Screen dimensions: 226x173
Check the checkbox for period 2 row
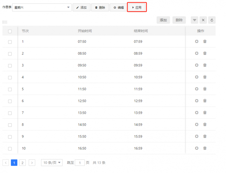tap(10, 54)
